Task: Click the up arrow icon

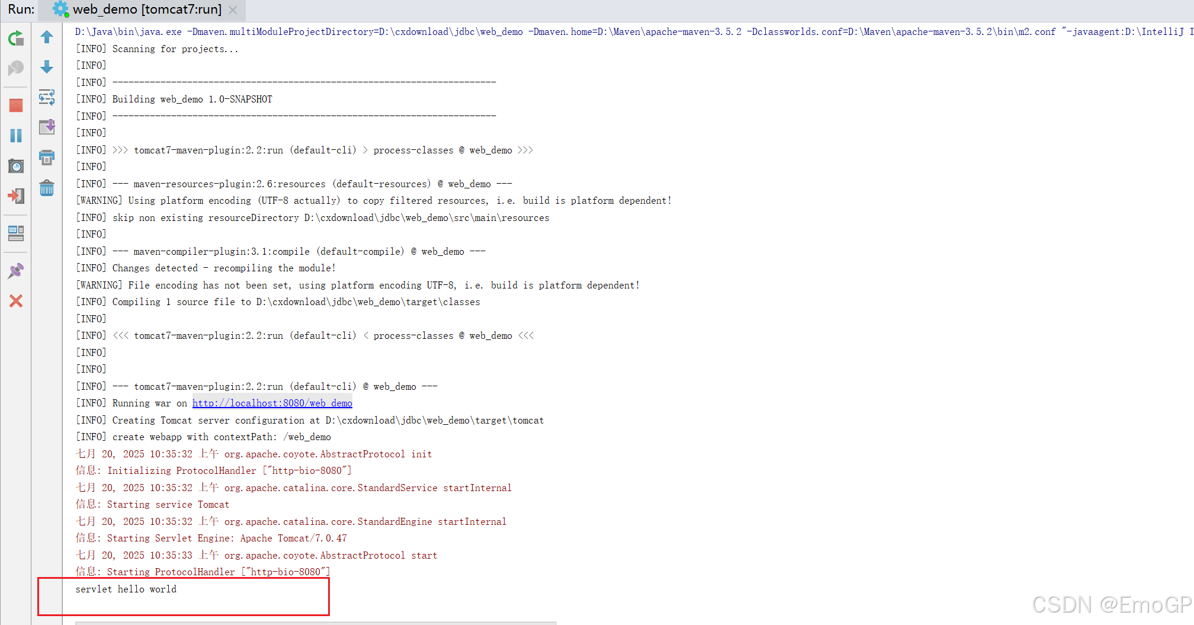Action: (47, 37)
